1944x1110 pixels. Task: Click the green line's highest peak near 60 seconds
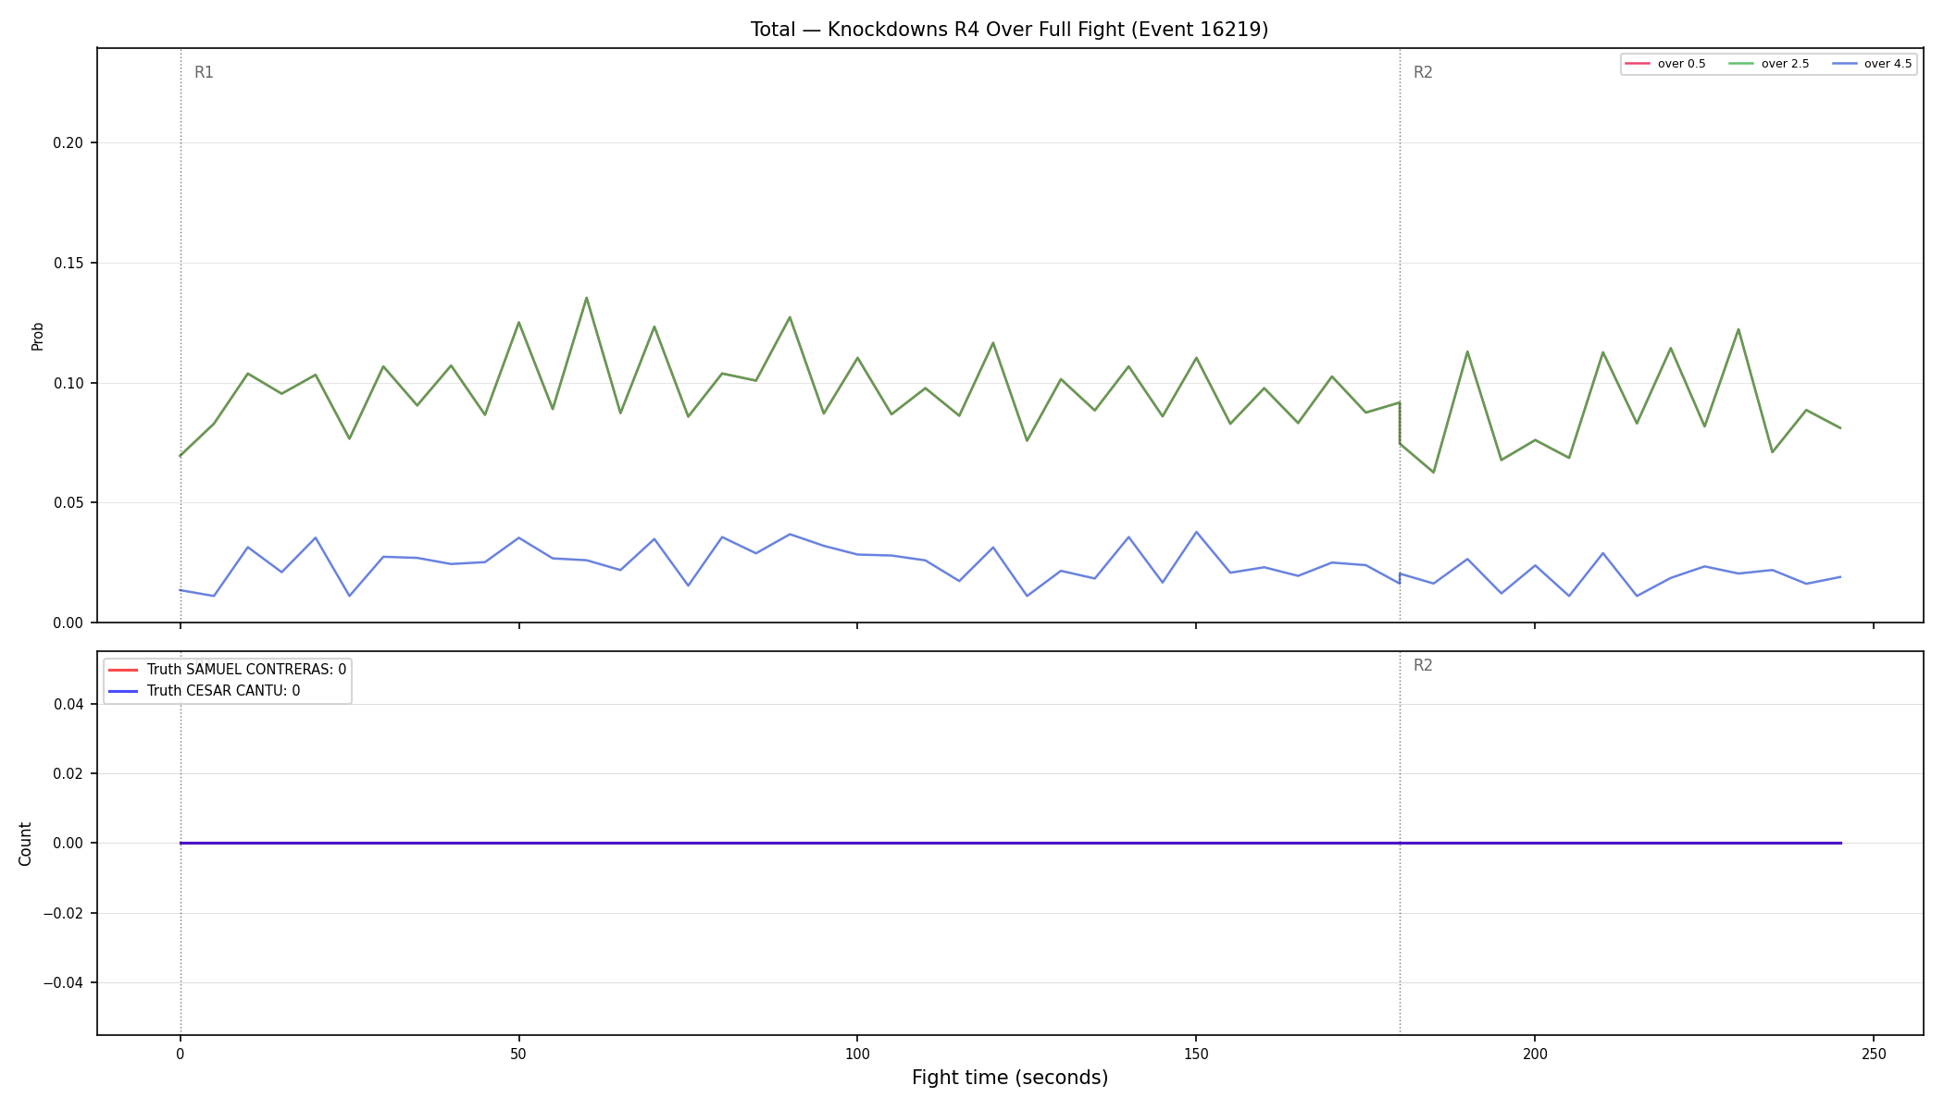click(586, 298)
